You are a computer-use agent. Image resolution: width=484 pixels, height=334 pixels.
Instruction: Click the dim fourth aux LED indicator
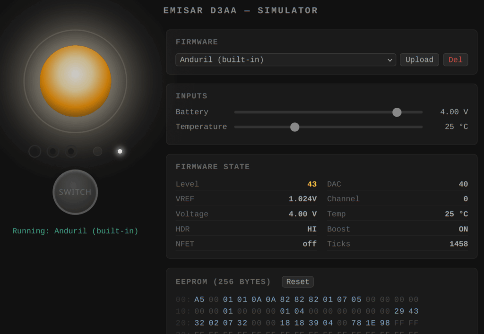point(97,151)
